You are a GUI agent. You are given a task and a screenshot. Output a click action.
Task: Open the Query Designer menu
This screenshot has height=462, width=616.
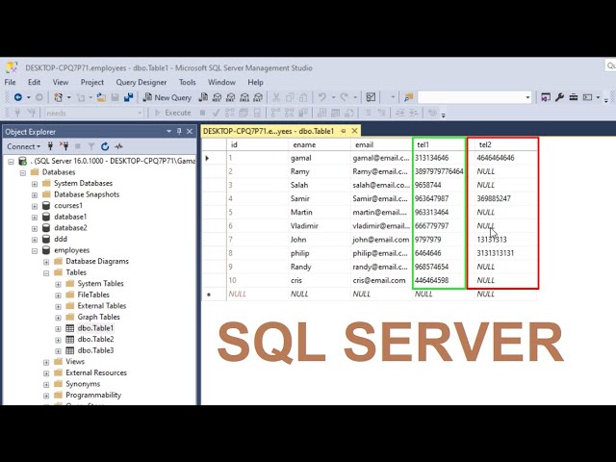[141, 82]
